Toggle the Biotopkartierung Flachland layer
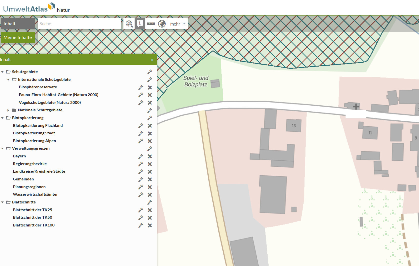Viewport: 419px width, 266px height. point(38,126)
